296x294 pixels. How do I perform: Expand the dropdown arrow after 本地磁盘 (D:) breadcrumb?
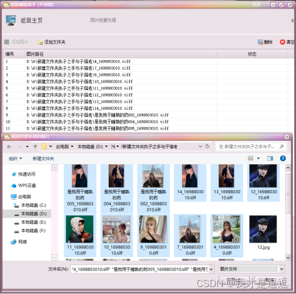[x=107, y=147]
